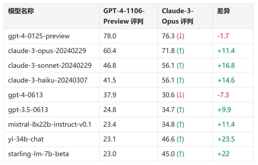Click the claude-3-haiku-20240307 cell

tap(48, 80)
